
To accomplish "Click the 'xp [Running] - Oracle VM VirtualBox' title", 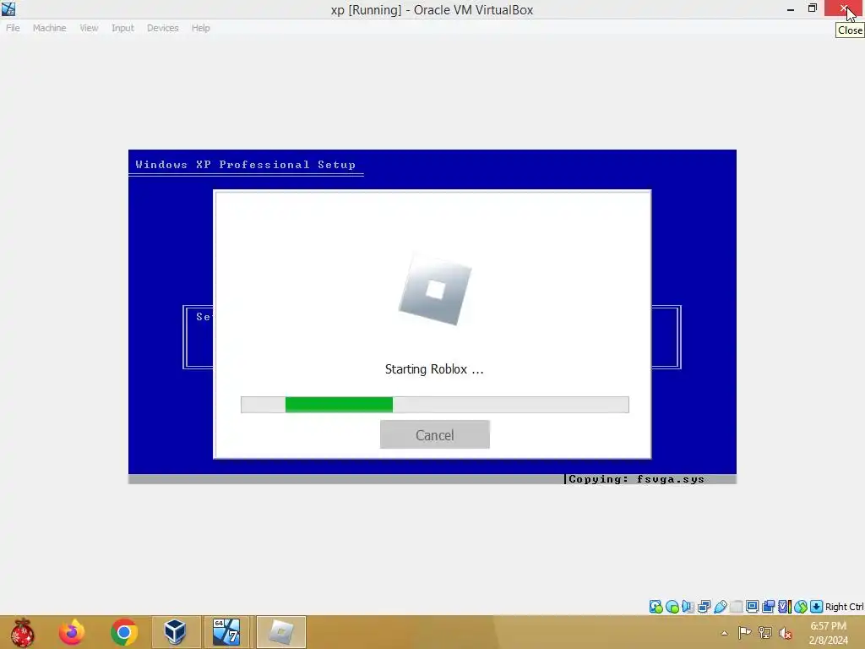I will (x=432, y=10).
